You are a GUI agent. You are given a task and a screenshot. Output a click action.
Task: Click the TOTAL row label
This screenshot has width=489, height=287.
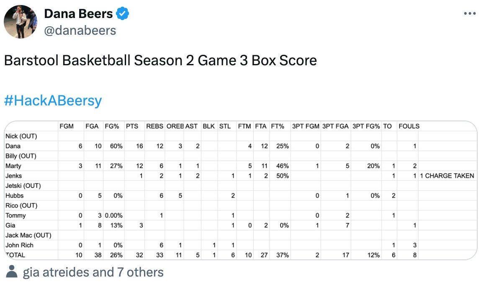pyautogui.click(x=15, y=255)
